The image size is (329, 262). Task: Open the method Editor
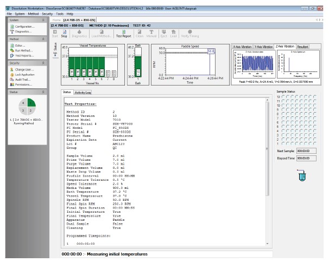(17, 45)
